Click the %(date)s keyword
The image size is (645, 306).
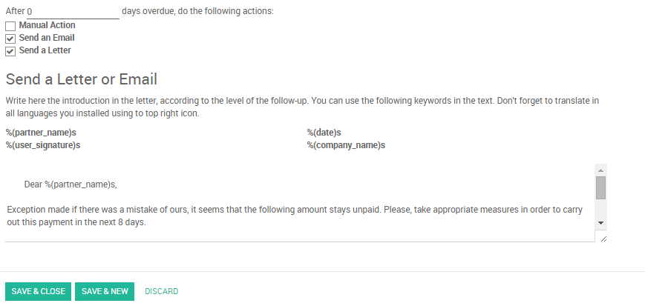tap(324, 133)
